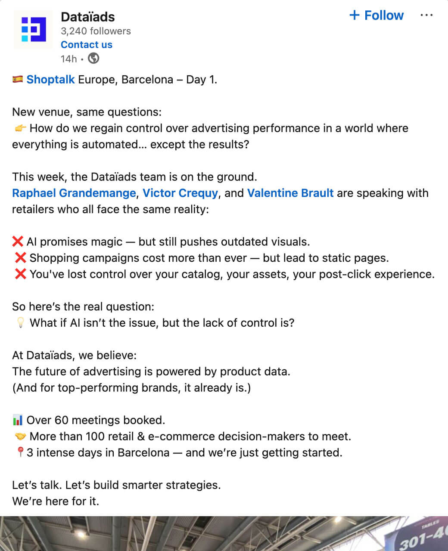The width and height of the screenshot is (448, 551).
Task: Open the event photo below the post
Action: pos(224,533)
